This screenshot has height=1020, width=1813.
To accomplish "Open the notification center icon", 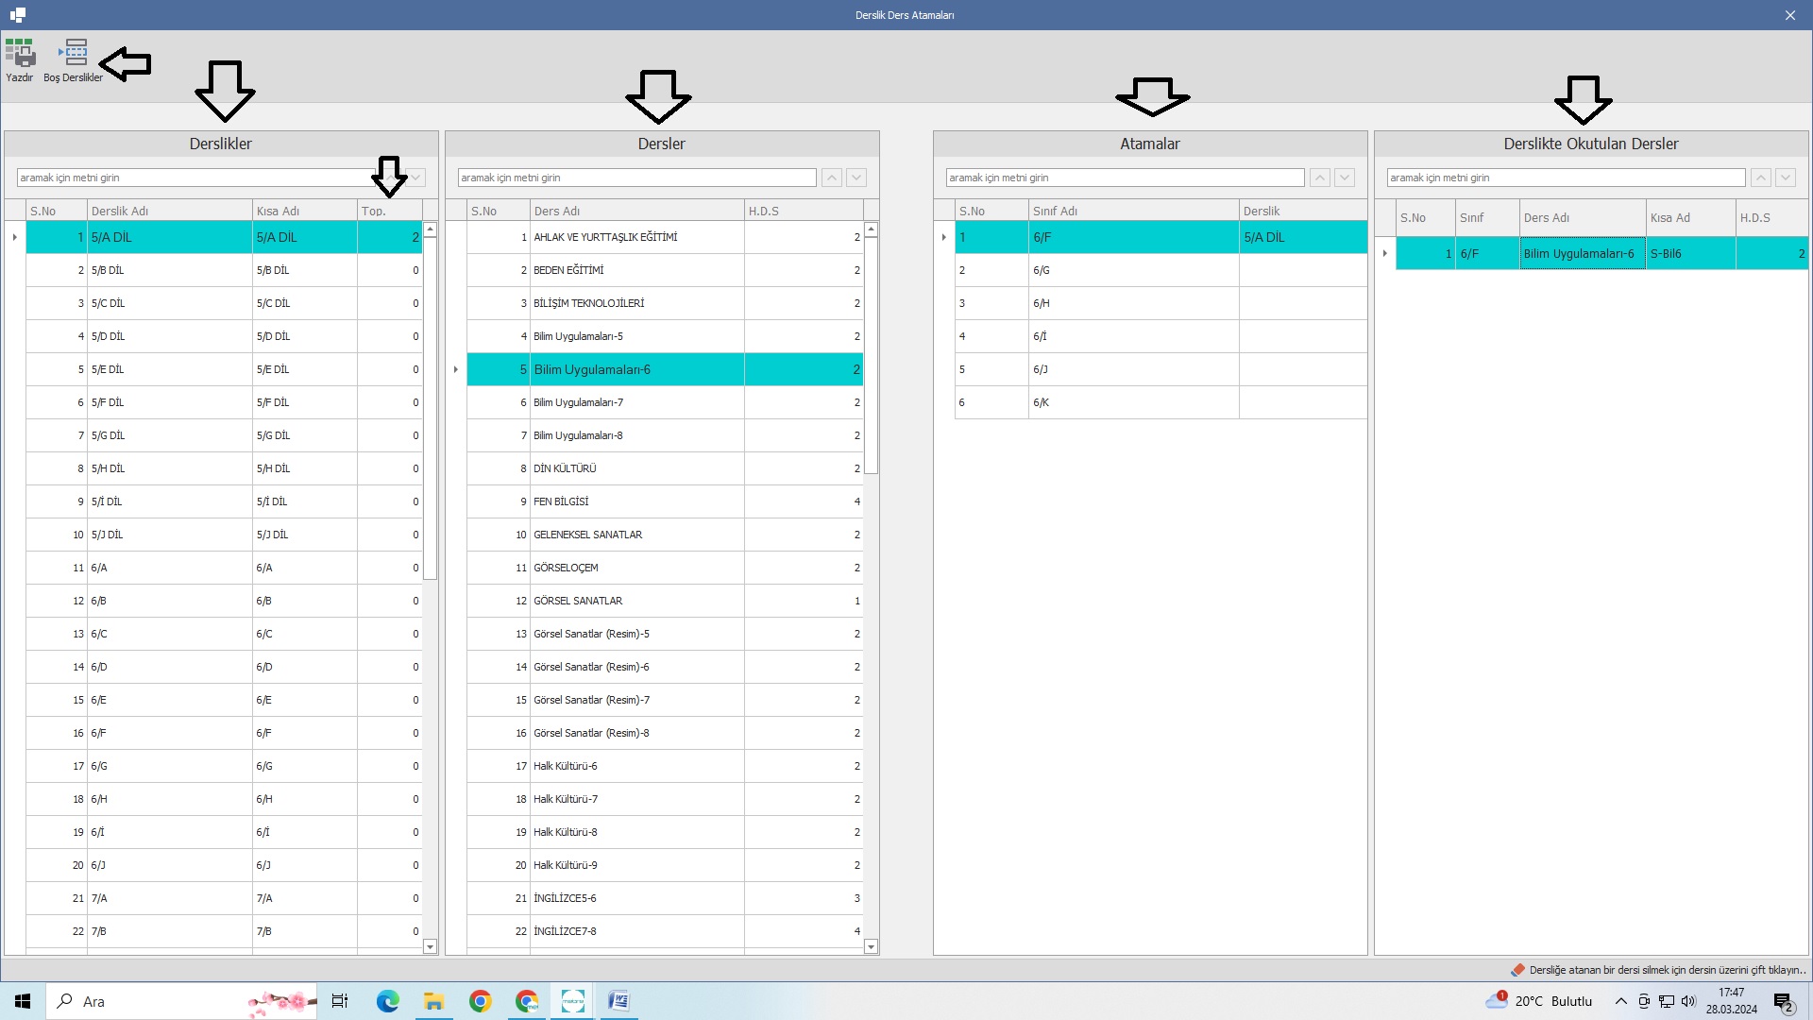I will pyautogui.click(x=1784, y=1002).
